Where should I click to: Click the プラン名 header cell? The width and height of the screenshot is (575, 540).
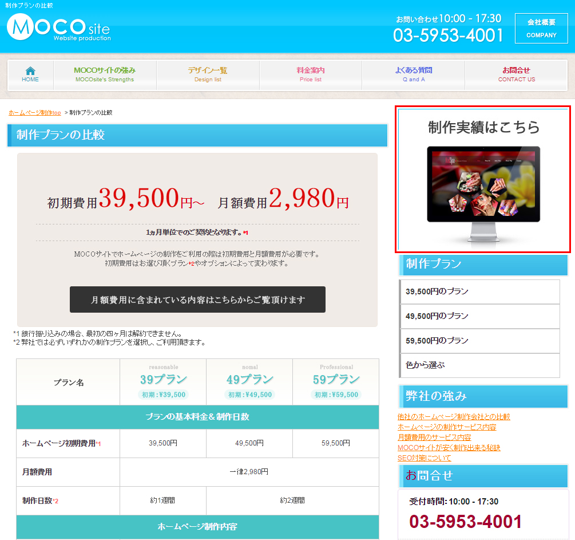pos(69,382)
